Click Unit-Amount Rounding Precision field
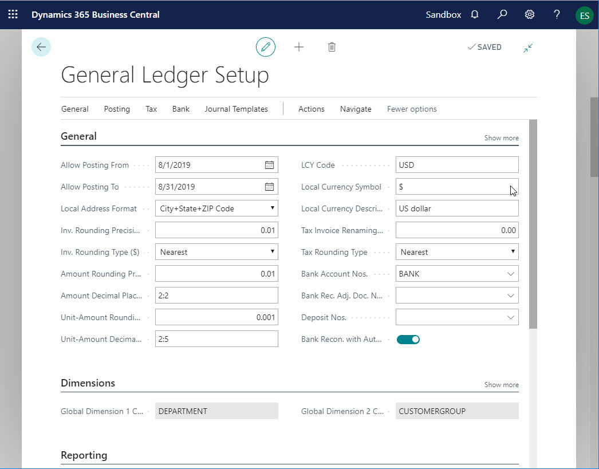Screen dimensions: 599x469 (216, 317)
